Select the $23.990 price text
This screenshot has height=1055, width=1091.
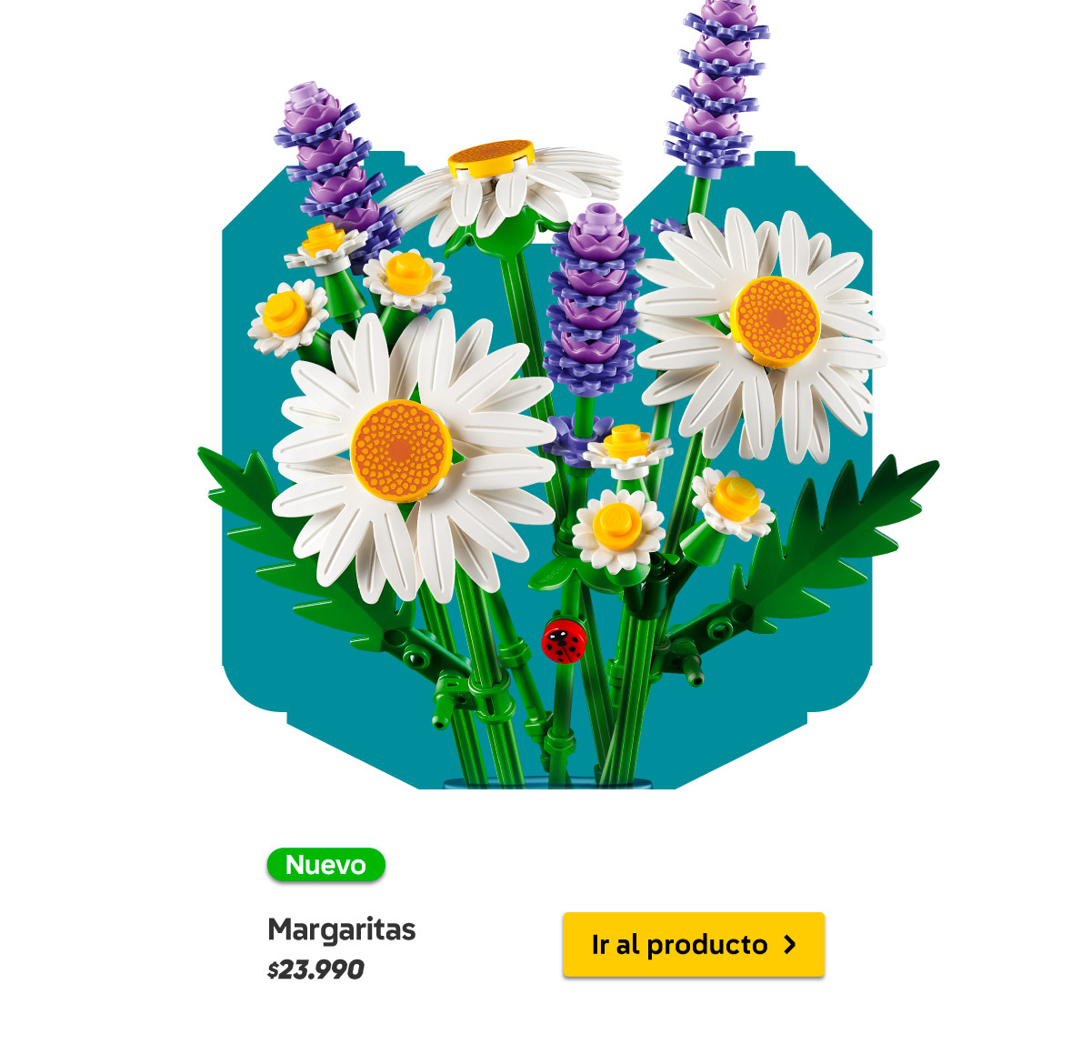(315, 970)
